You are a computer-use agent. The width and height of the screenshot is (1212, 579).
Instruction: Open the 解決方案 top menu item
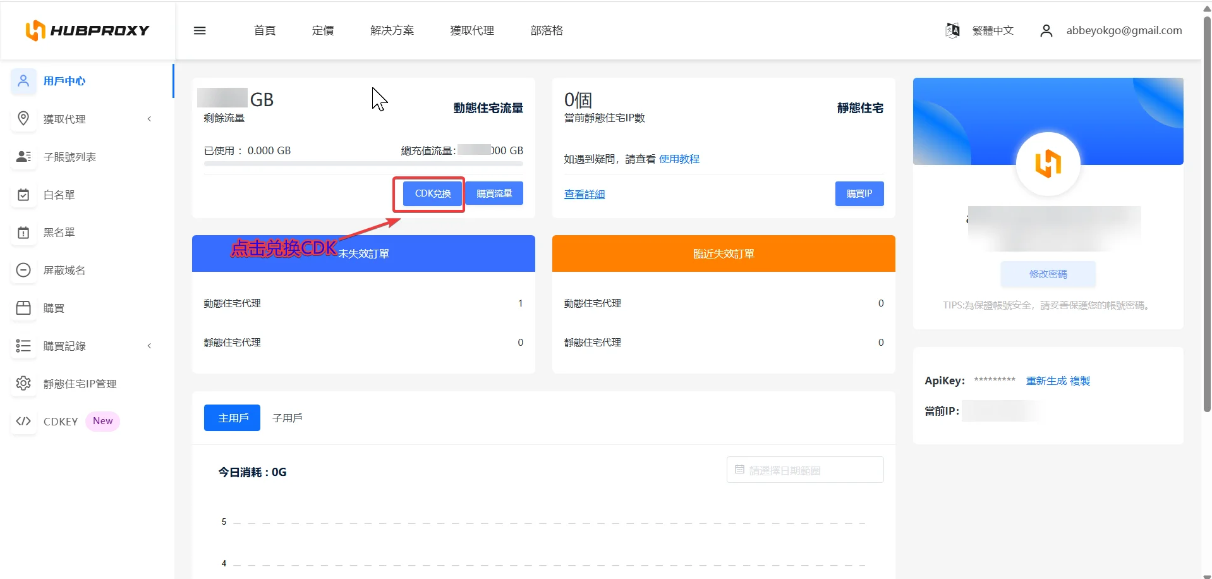tap(392, 30)
